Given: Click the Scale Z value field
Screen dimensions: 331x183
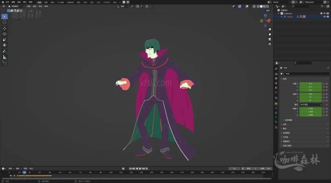Looking at the screenshot, I should click(311, 115).
